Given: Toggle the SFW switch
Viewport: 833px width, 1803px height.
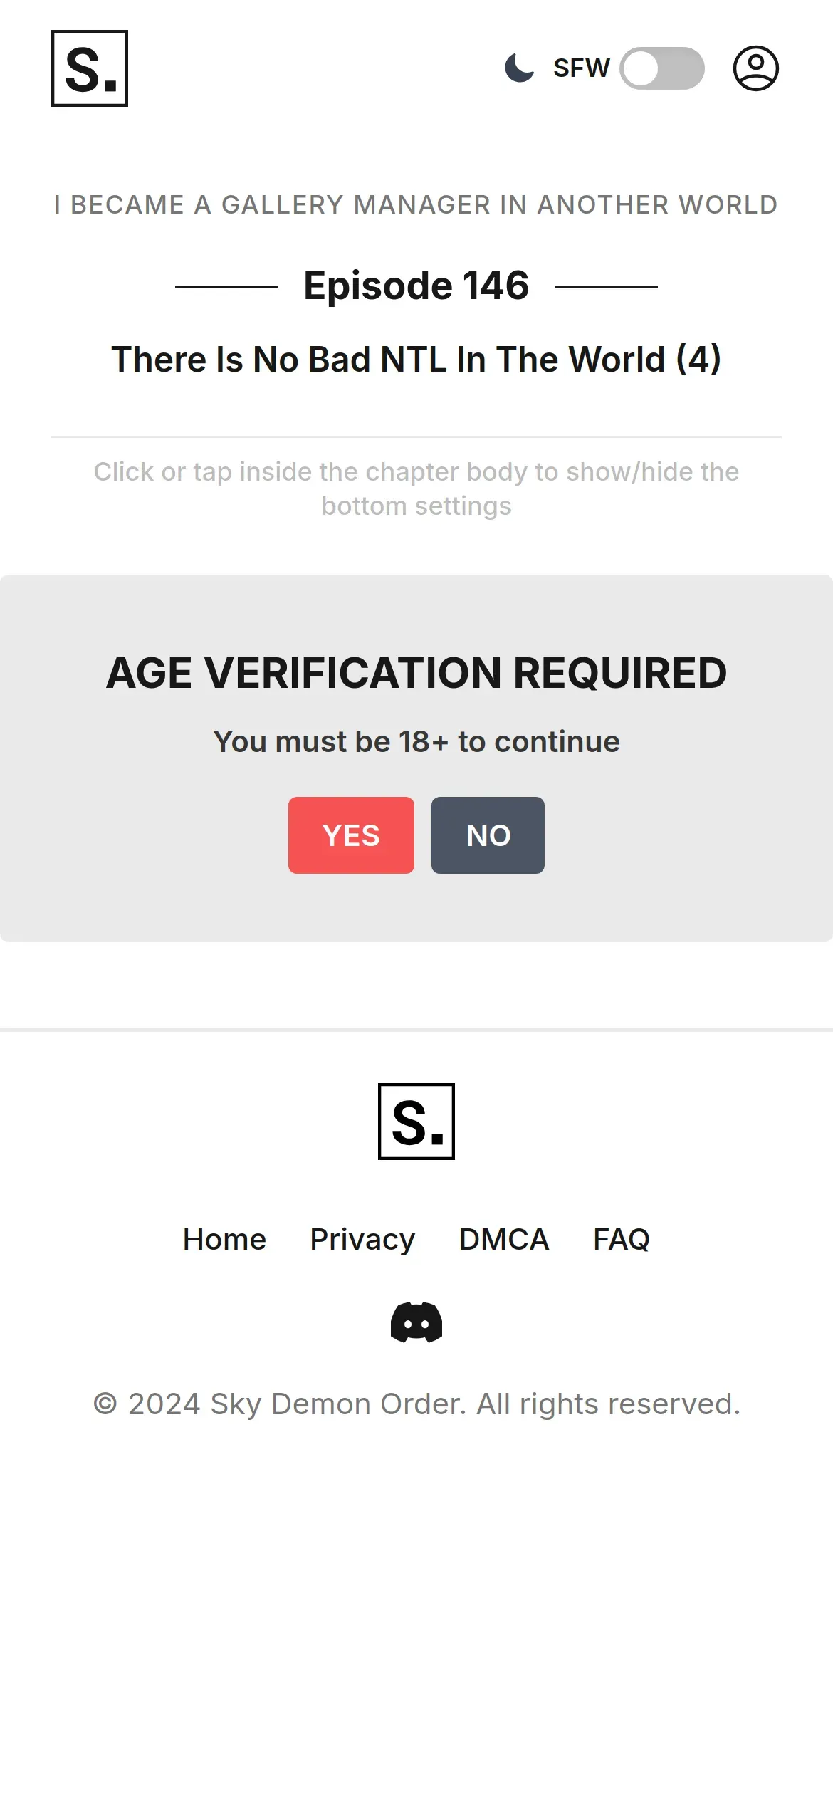Looking at the screenshot, I should tap(661, 68).
